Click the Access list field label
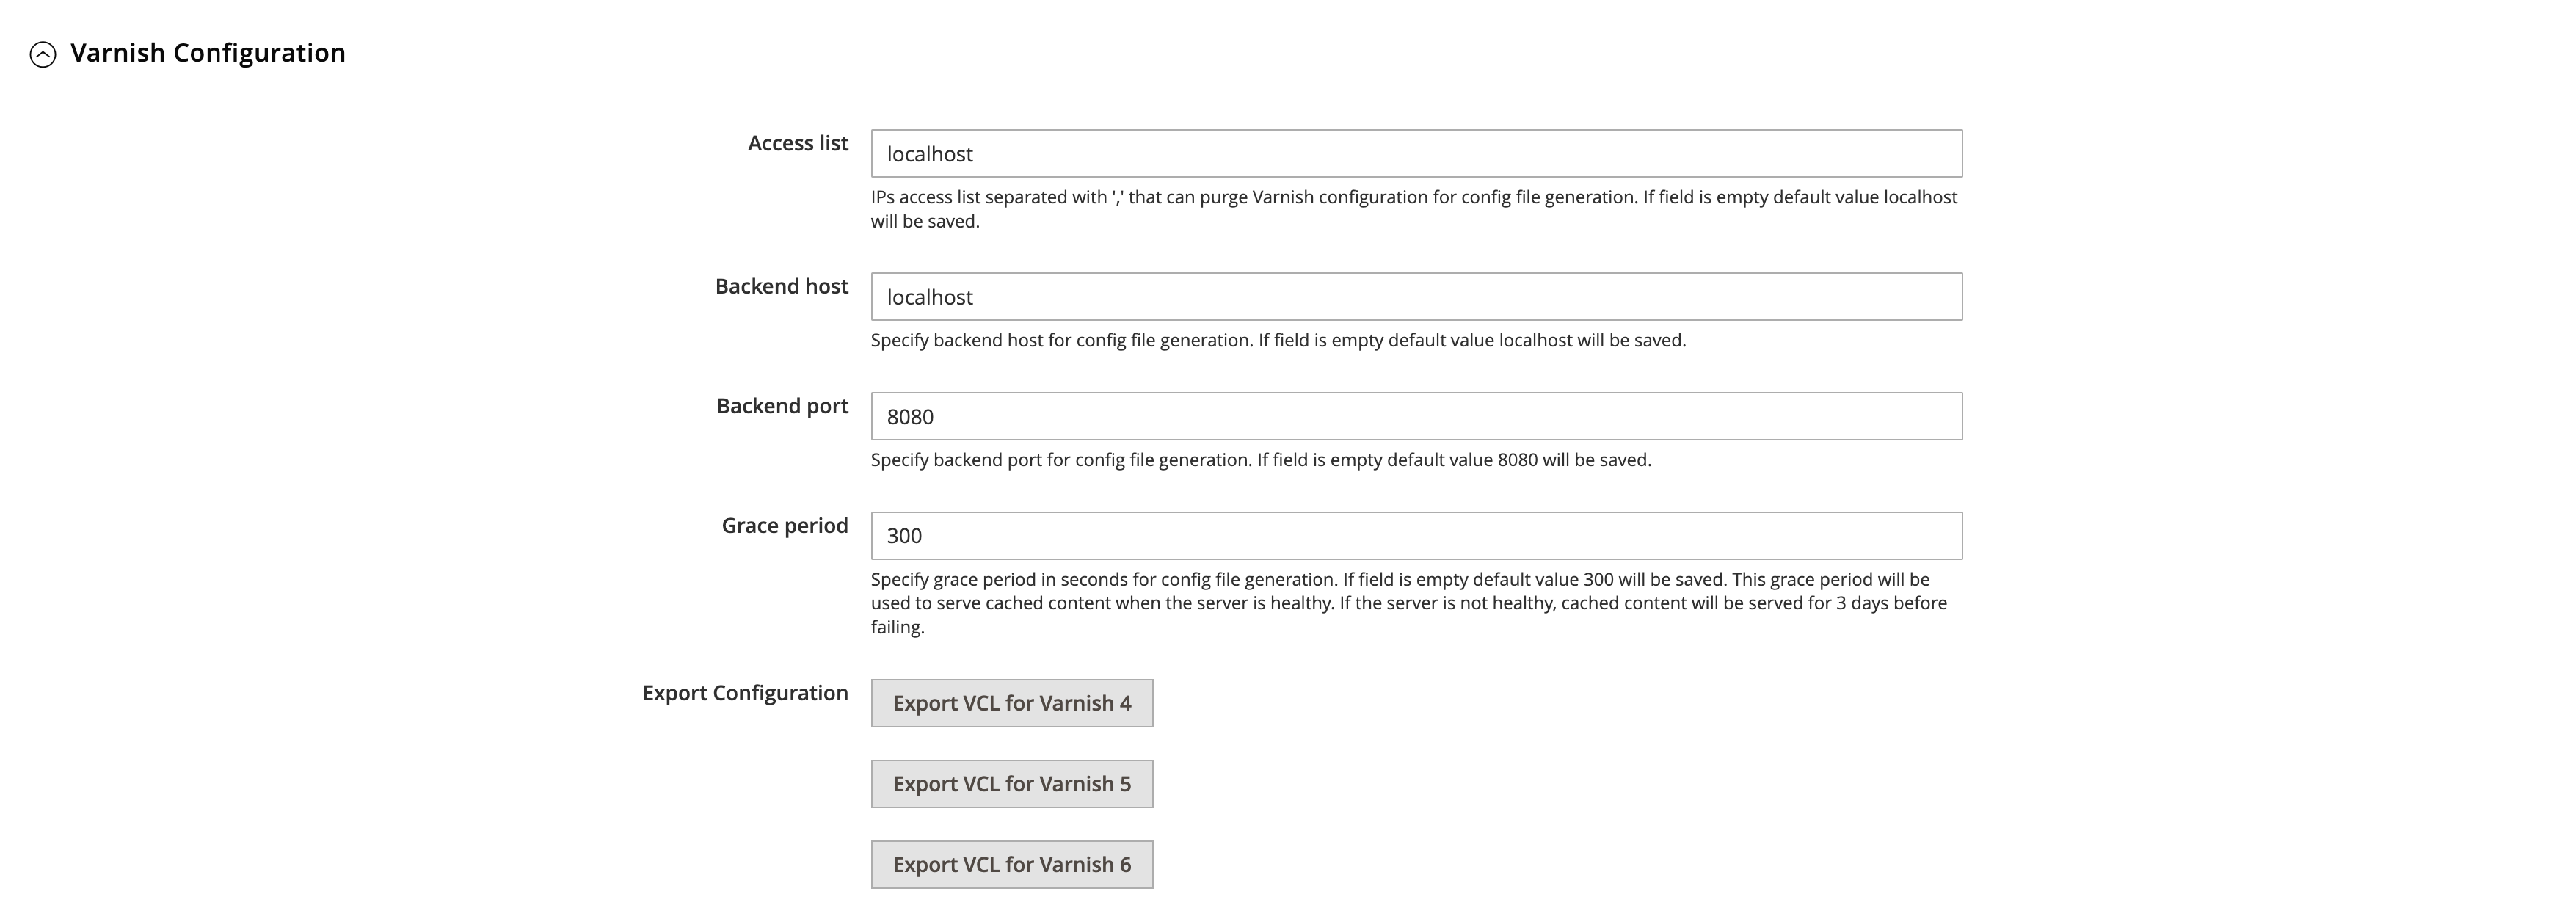Viewport: 2576px width, 919px height. tap(797, 143)
